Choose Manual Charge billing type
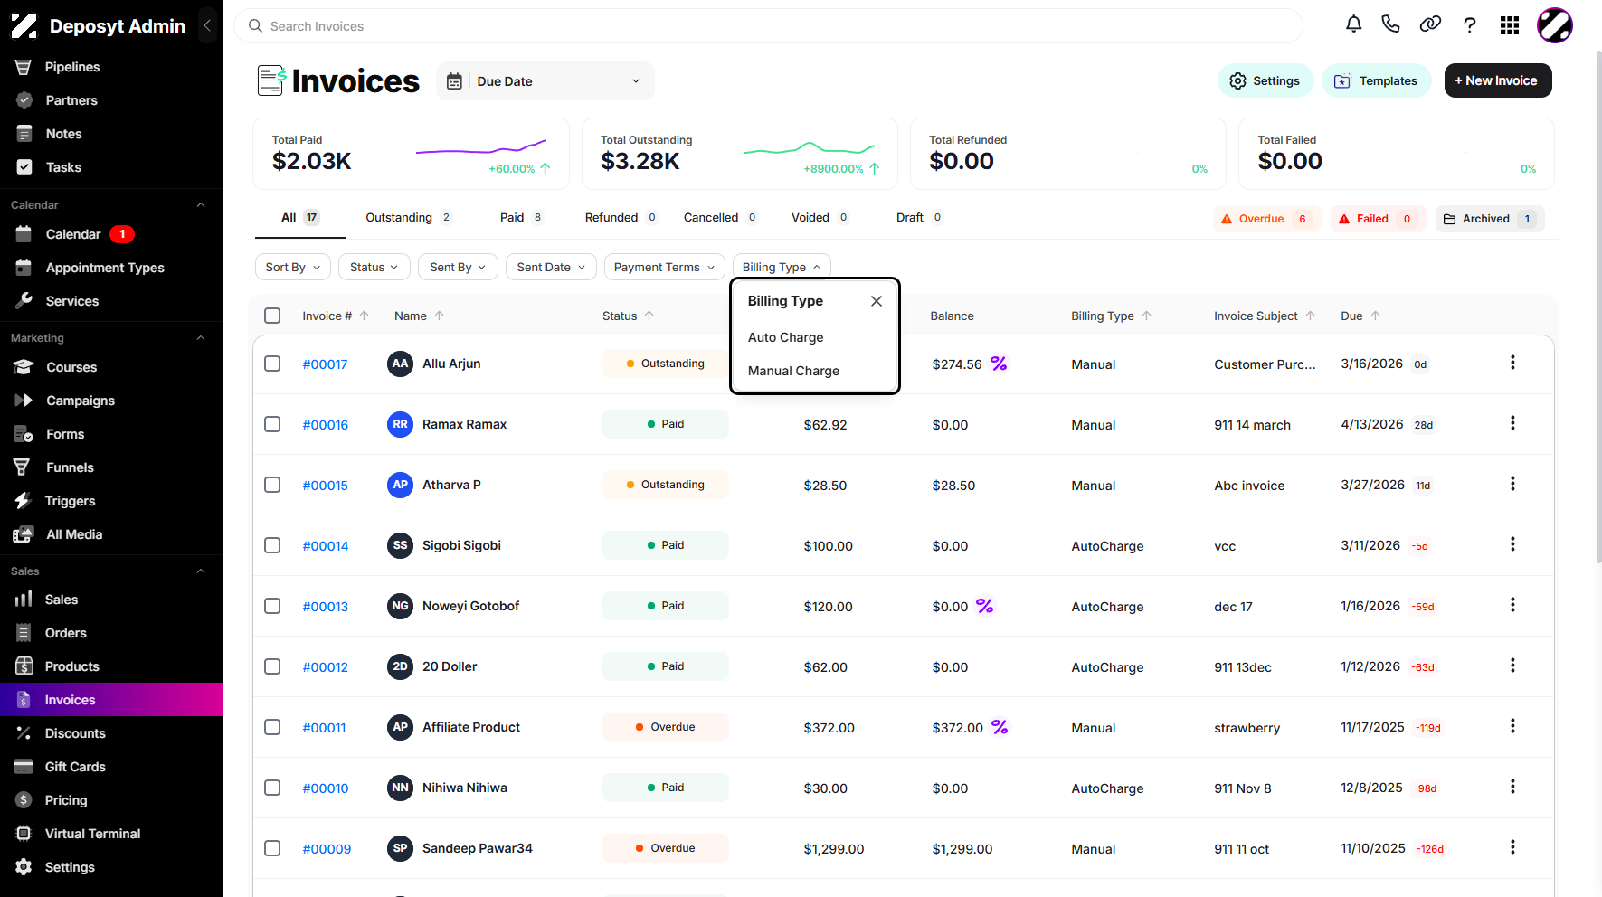 point(793,371)
